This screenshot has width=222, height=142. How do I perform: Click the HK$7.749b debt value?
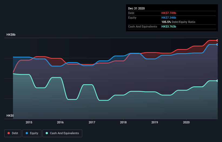click(x=169, y=13)
